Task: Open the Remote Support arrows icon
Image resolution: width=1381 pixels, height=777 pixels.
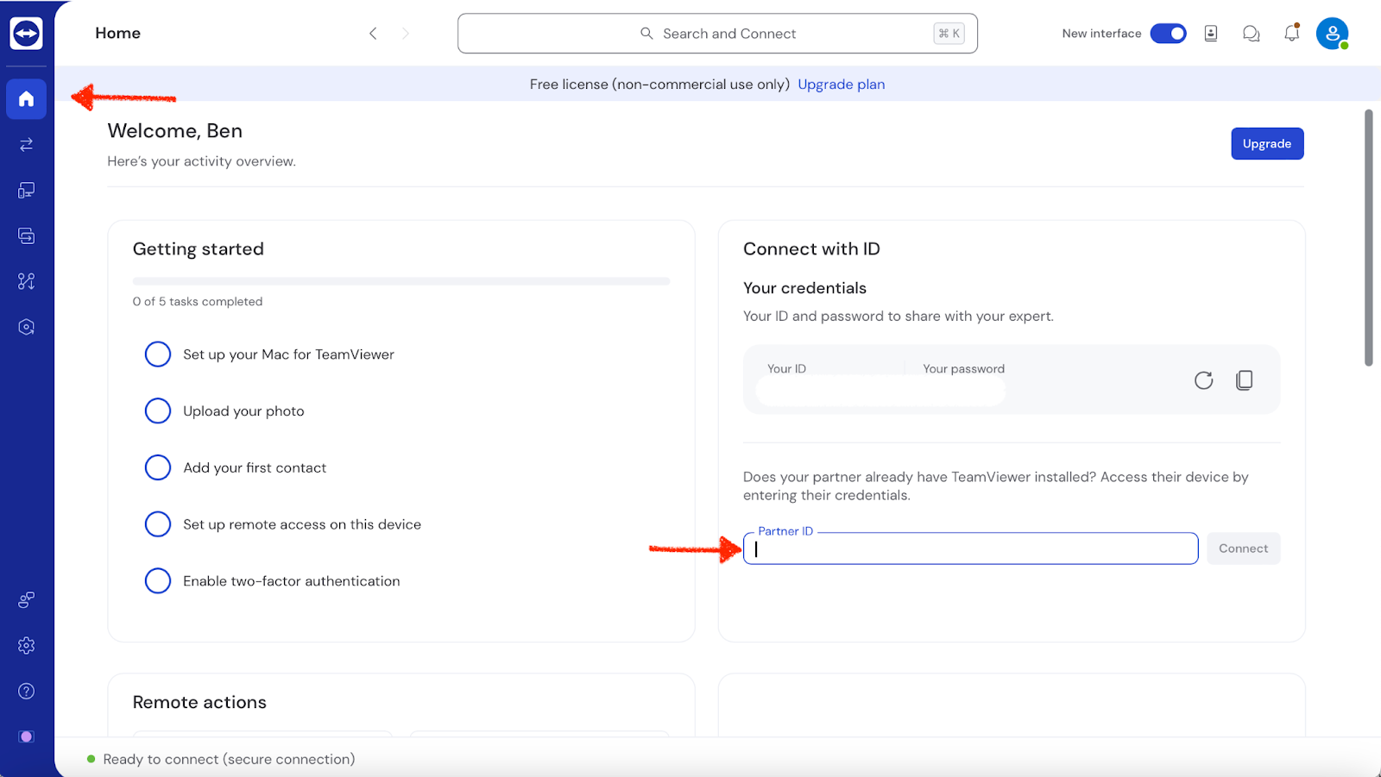Action: click(26, 144)
